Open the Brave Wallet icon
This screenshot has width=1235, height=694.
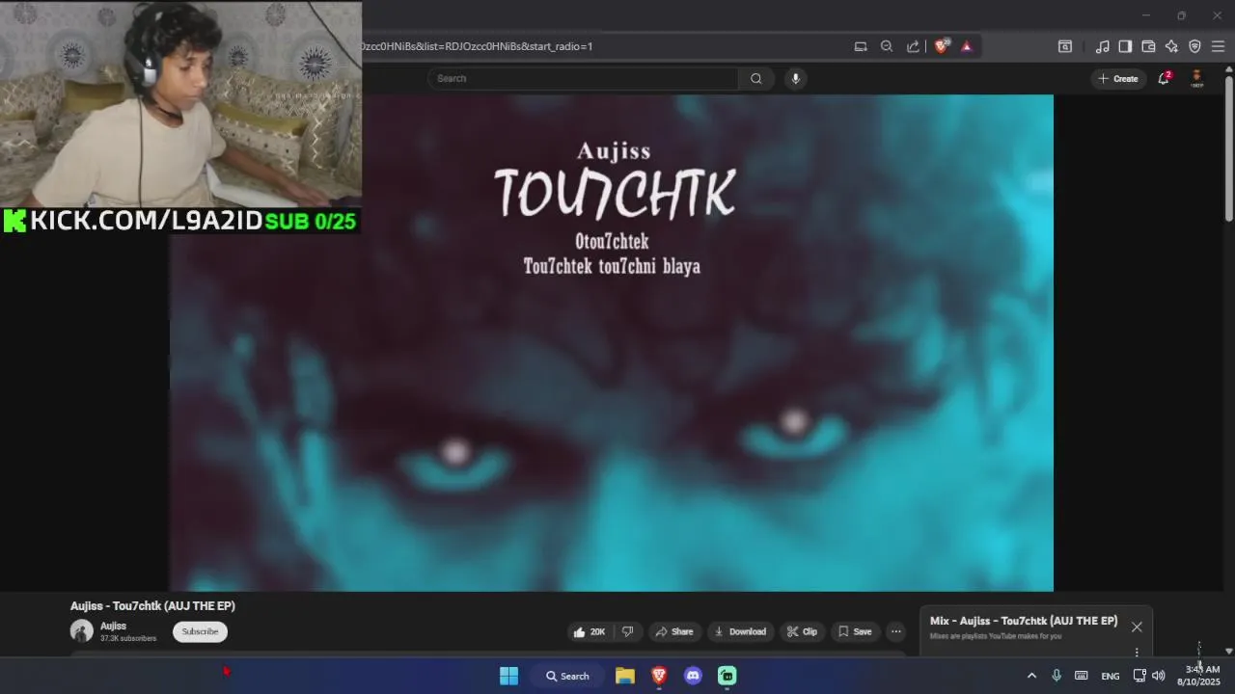[x=1148, y=45]
